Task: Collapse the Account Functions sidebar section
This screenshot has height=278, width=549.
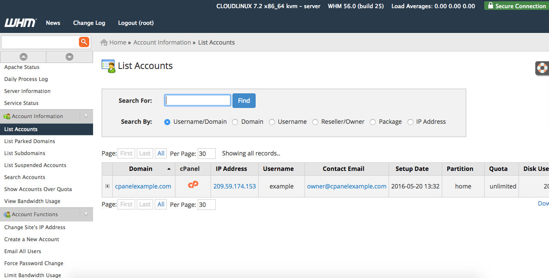Action: tap(86, 214)
